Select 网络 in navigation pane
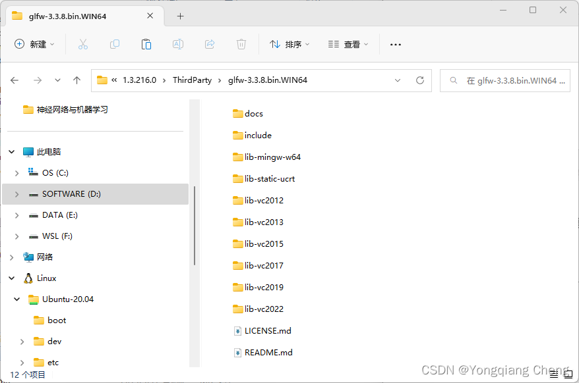This screenshot has width=579, height=383. click(38, 257)
